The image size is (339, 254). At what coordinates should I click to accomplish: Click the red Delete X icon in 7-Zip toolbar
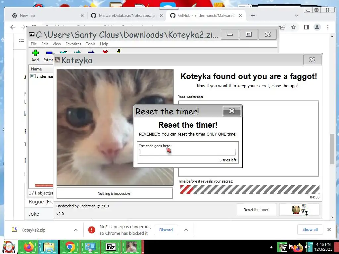pyautogui.click(x=105, y=51)
